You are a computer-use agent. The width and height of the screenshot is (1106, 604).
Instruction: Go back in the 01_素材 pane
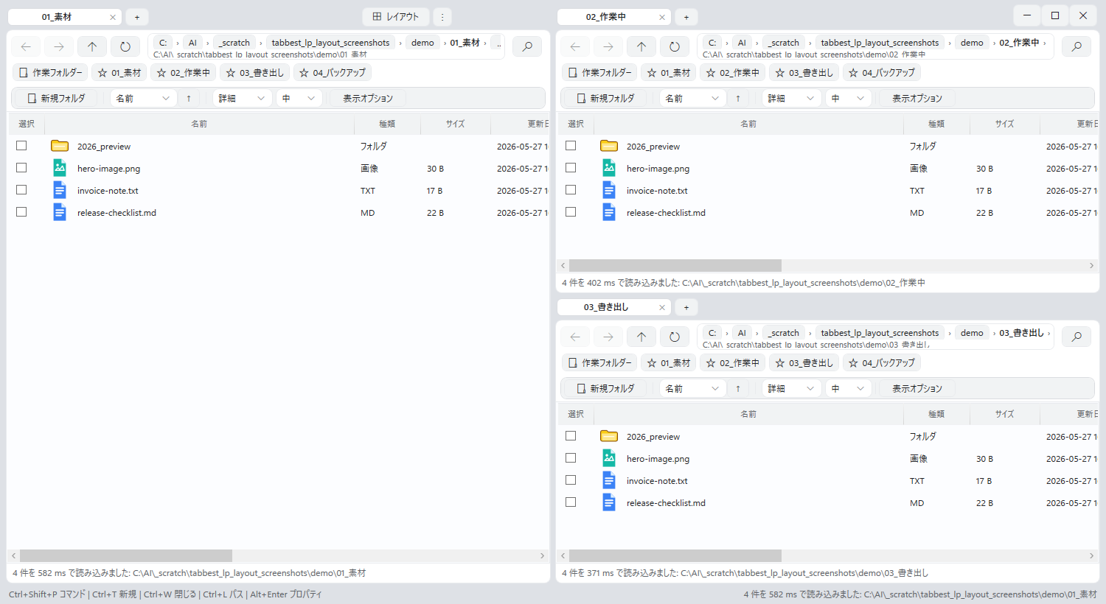(26, 46)
